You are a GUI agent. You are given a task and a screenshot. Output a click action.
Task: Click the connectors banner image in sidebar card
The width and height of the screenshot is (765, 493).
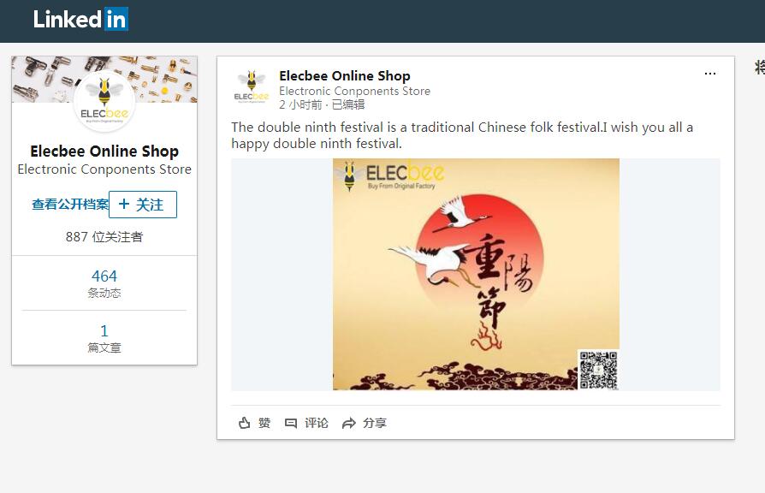[x=43, y=77]
